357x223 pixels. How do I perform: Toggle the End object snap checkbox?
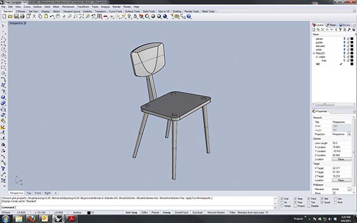click(x=282, y=199)
